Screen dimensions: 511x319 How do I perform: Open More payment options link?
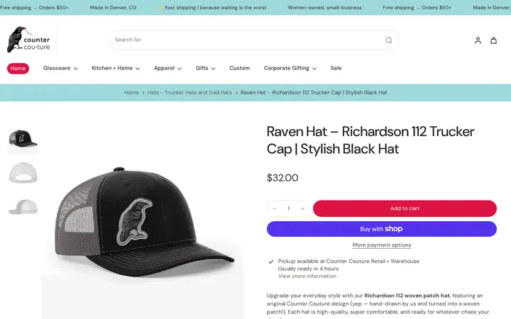pyautogui.click(x=382, y=245)
